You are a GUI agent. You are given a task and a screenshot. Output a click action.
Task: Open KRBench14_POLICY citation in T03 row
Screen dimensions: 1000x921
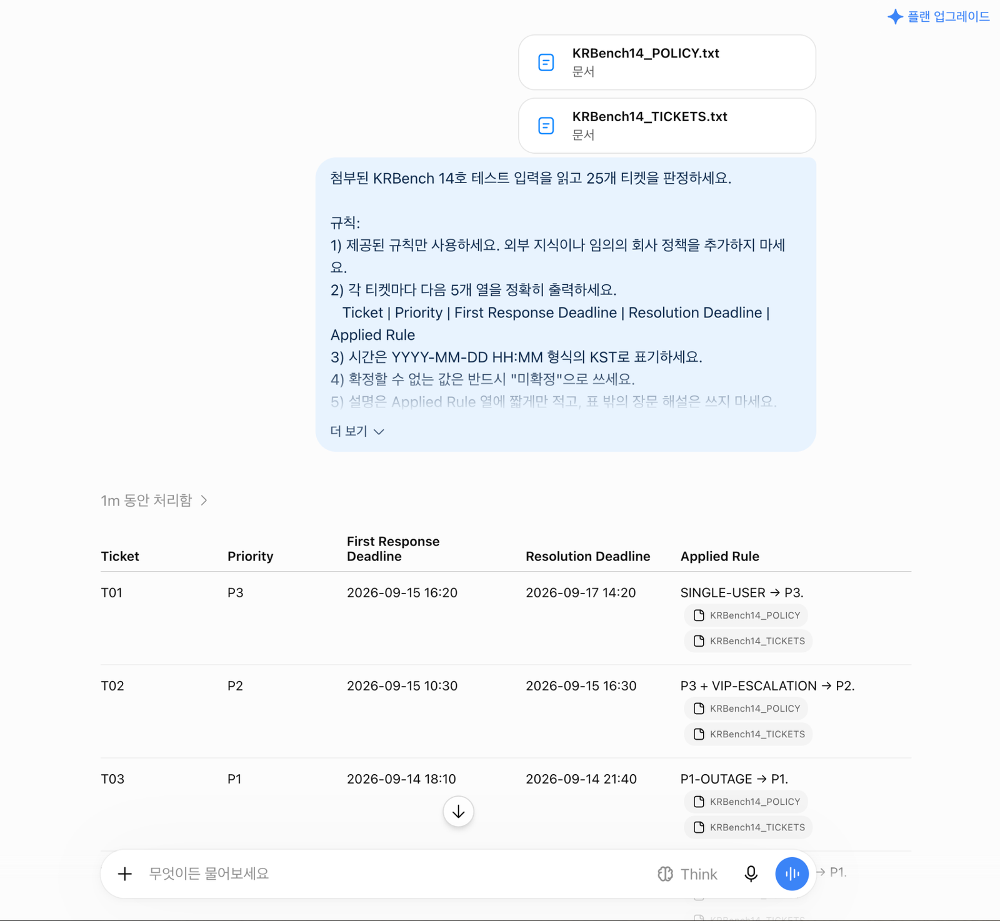(x=746, y=802)
